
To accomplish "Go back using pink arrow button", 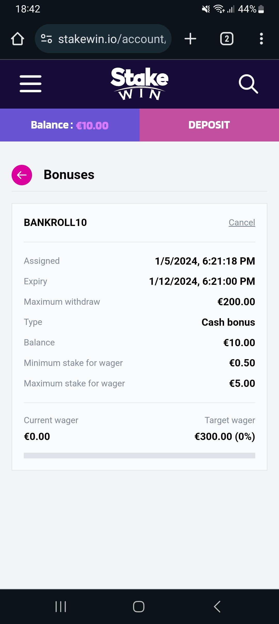I will click(x=22, y=175).
